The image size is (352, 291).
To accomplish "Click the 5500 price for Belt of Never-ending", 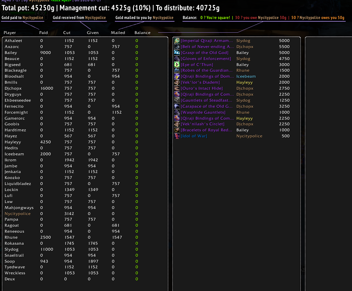I will [x=284, y=47].
